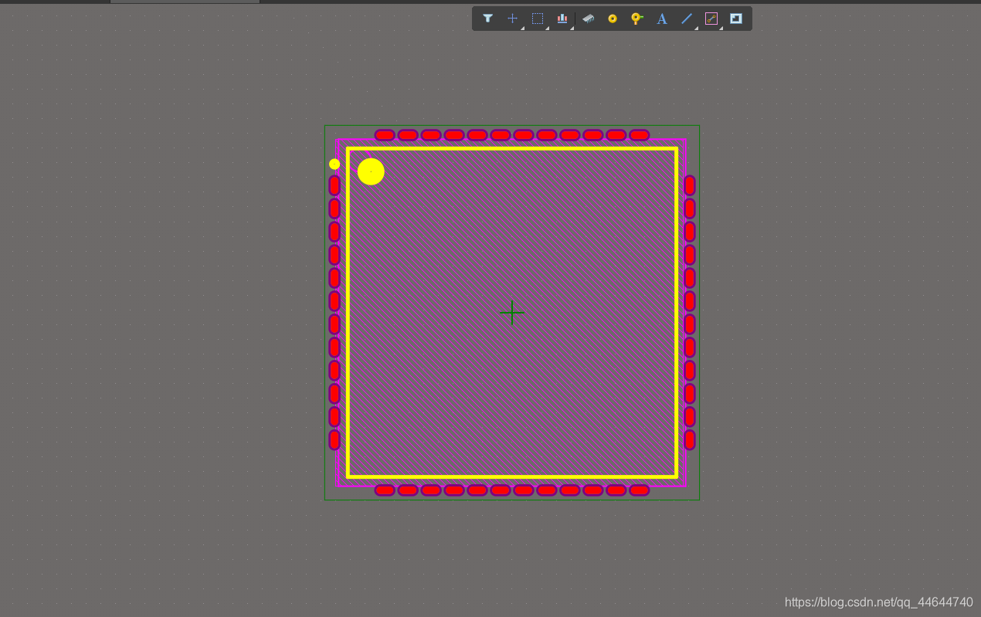The image size is (981, 617).
Task: Click the pink-bordered track placement icon
Action: pos(711,19)
